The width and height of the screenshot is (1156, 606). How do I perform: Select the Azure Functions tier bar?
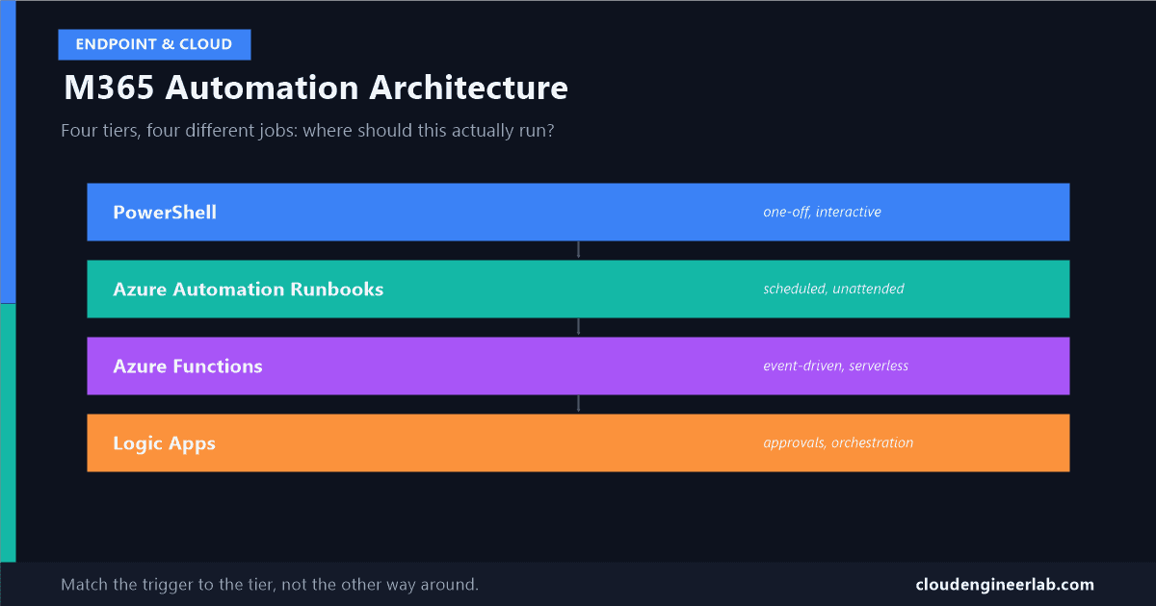[578, 366]
